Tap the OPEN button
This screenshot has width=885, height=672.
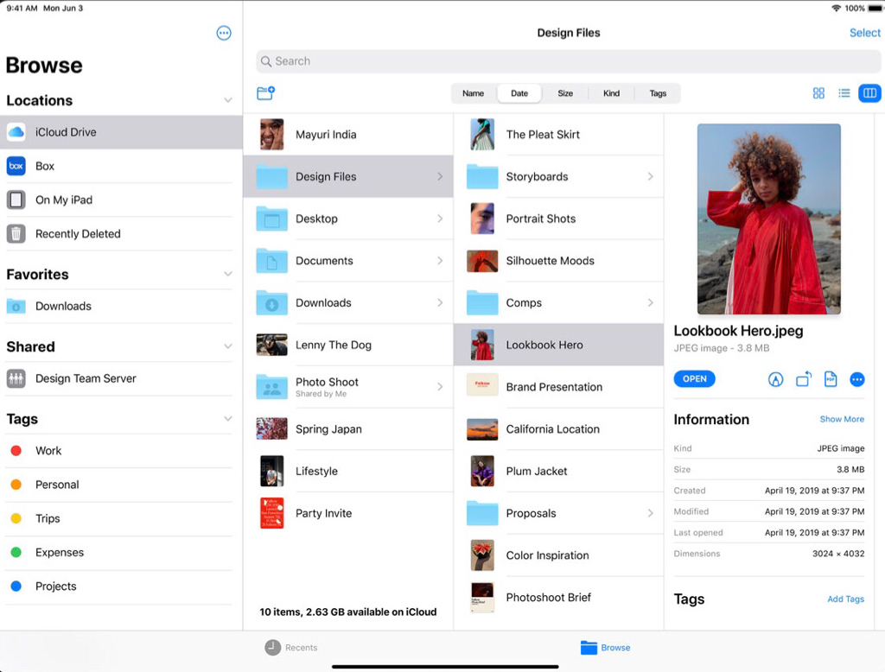click(694, 379)
